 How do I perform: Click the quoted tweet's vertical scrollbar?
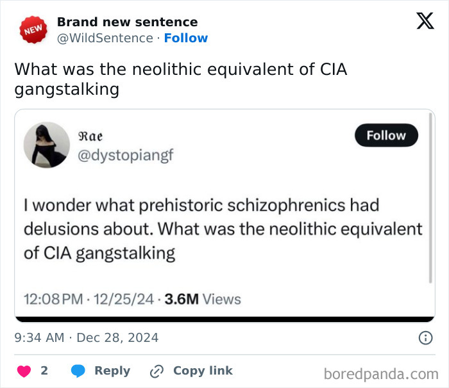pos(430,198)
